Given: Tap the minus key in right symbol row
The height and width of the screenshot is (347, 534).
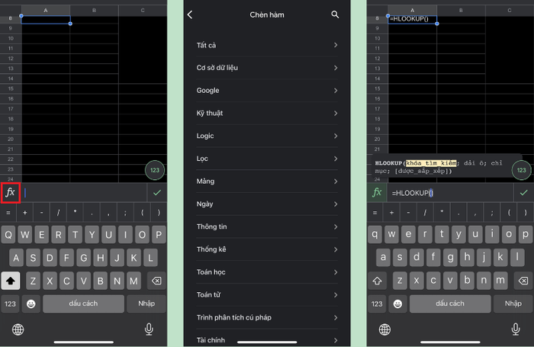Looking at the screenshot, I should point(408,213).
